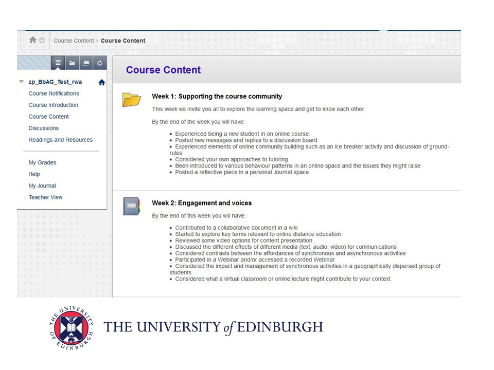Screen dimensions: 494x370
Task: Switch the course menu to folder view
Action: click(x=72, y=63)
